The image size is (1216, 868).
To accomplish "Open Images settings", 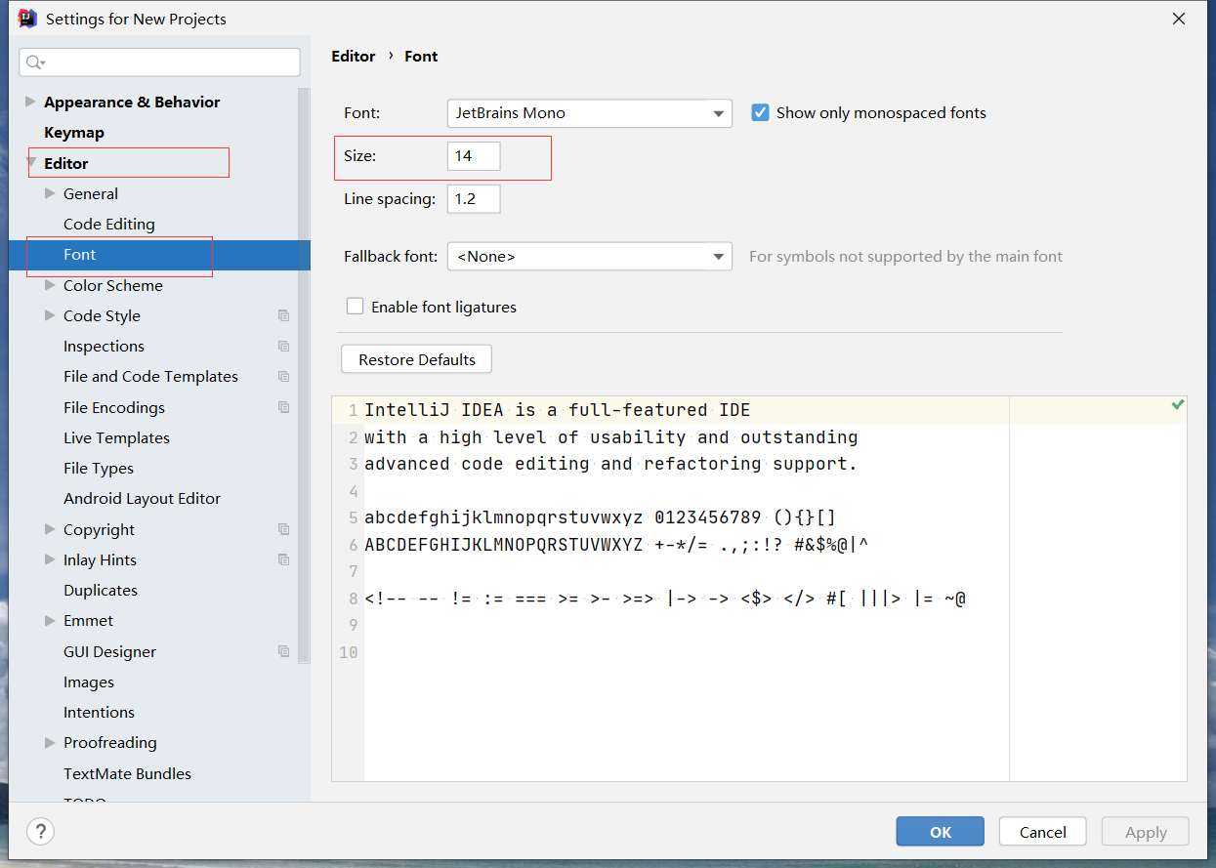I will pos(89,682).
